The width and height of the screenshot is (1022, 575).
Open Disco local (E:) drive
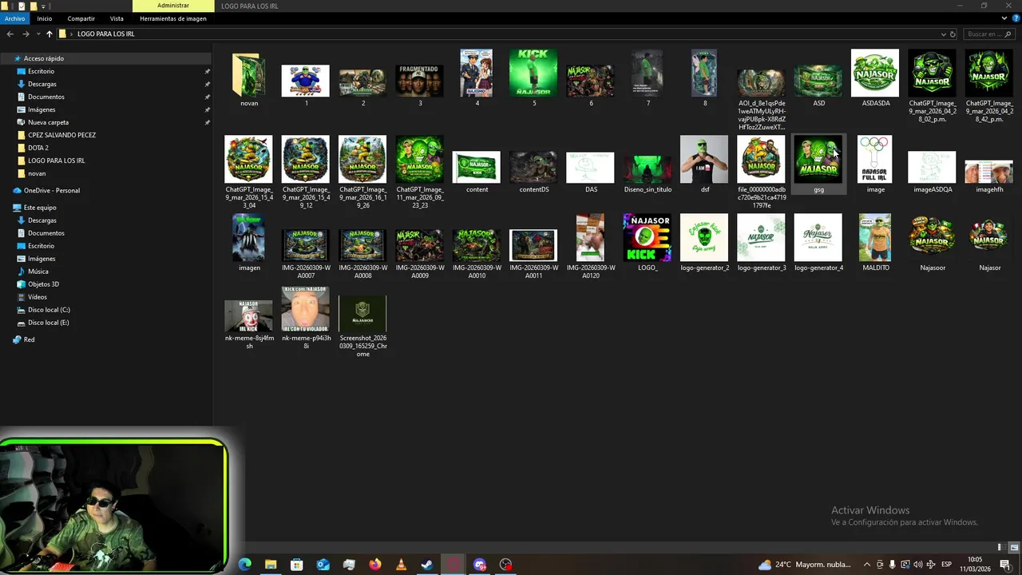[48, 323]
